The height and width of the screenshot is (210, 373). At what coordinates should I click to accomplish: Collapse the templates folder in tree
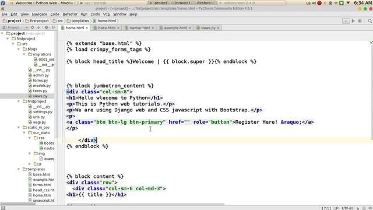pyautogui.click(x=19, y=169)
